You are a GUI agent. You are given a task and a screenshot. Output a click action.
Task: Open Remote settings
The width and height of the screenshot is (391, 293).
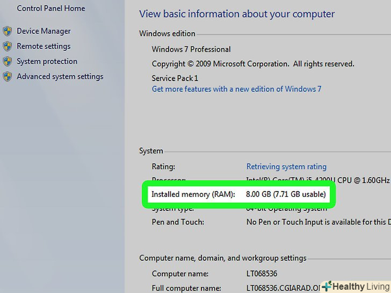point(44,46)
